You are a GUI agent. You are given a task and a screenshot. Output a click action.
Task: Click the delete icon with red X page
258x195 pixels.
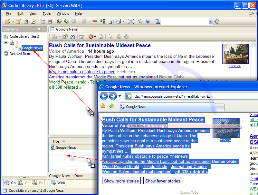pyautogui.click(x=50, y=21)
